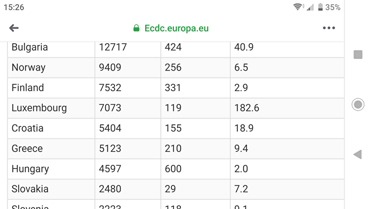The height and width of the screenshot is (209, 372).
Task: Open the three-dot overflow menu
Action: [x=329, y=28]
